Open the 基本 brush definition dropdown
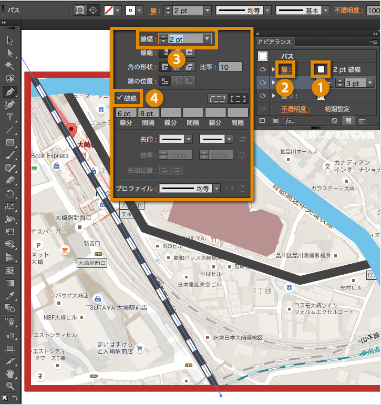 tap(326, 11)
